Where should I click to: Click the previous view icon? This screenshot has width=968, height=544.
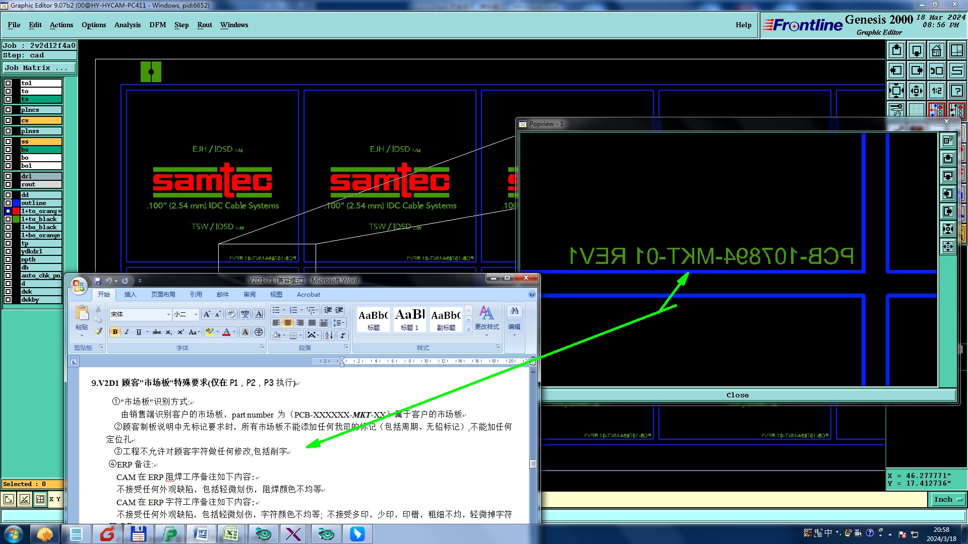coord(937,71)
